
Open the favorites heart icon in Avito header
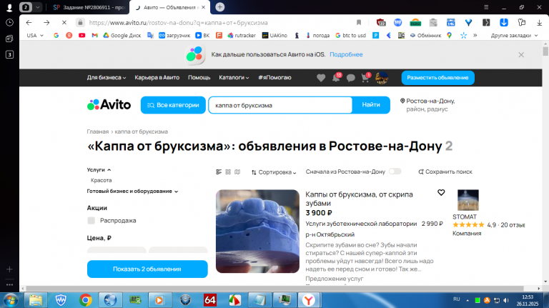(321, 78)
